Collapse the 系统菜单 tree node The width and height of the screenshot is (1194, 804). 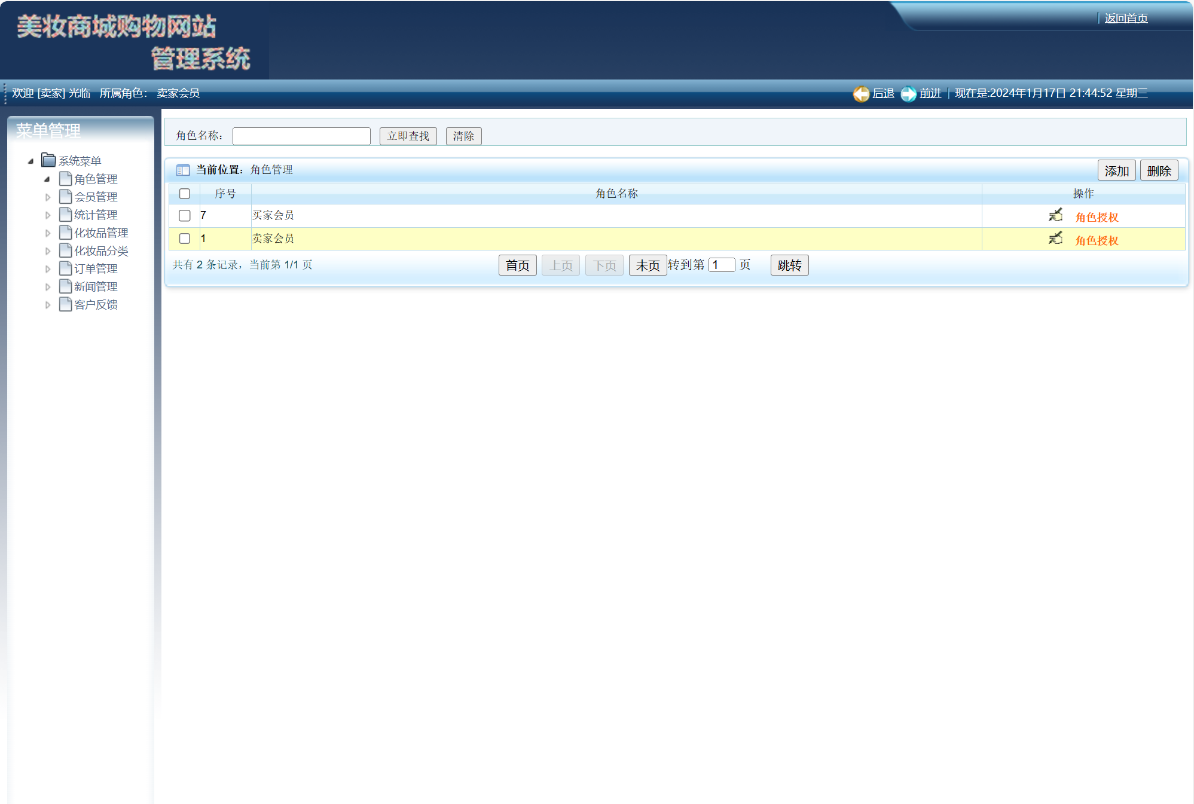32,161
